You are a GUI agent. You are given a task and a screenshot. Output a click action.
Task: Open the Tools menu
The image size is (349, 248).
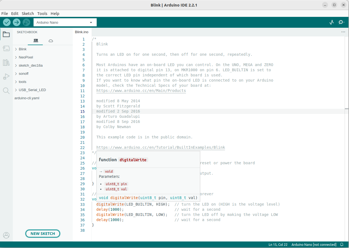pos(42,13)
